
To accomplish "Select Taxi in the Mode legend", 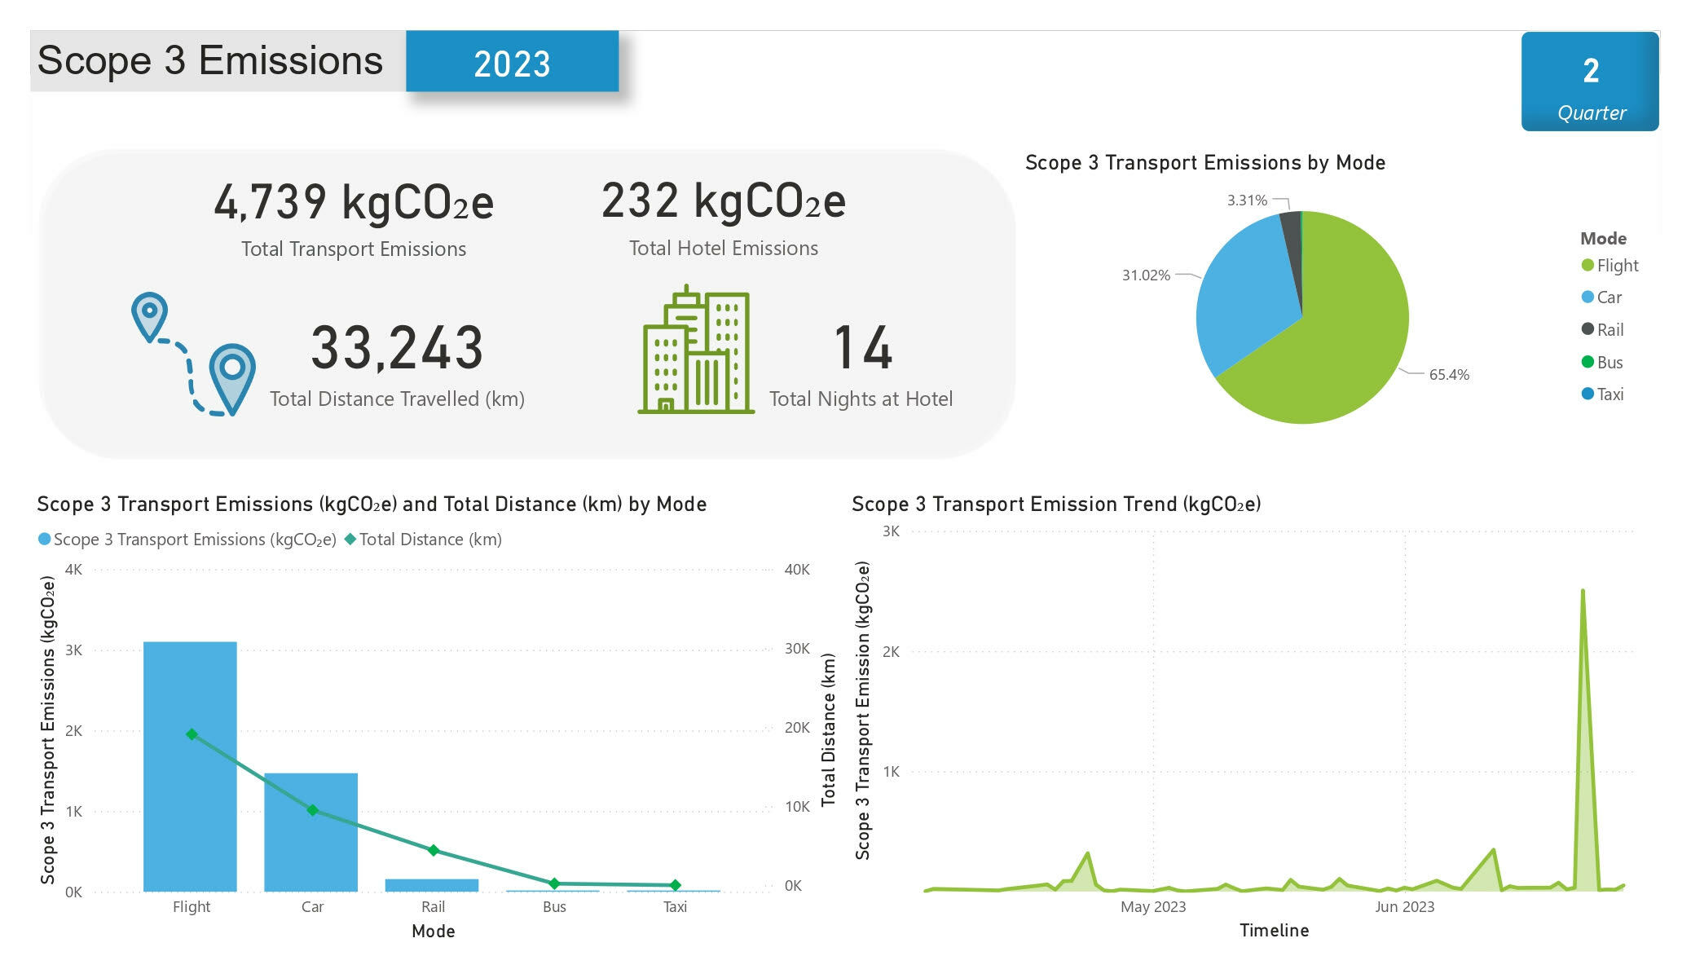I will 1610,394.
